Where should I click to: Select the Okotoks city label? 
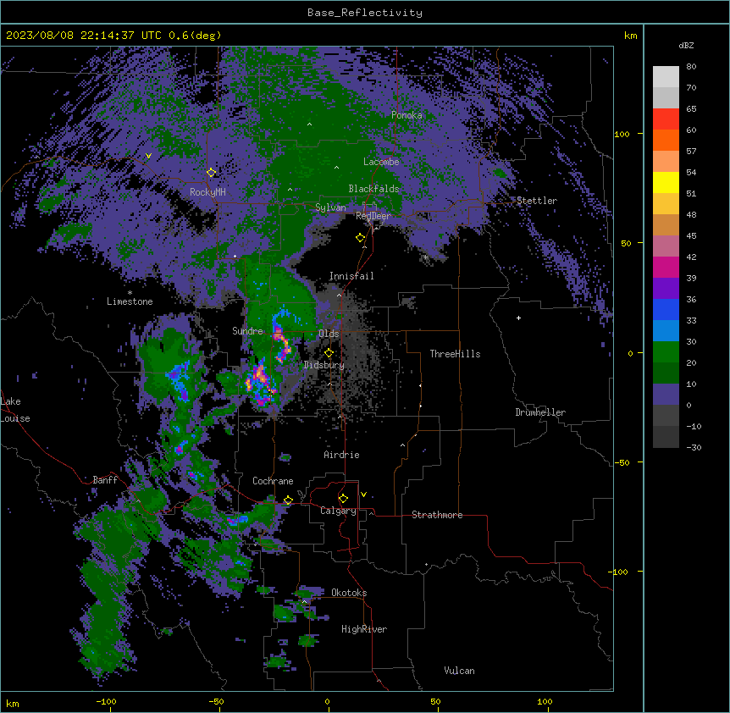point(349,593)
